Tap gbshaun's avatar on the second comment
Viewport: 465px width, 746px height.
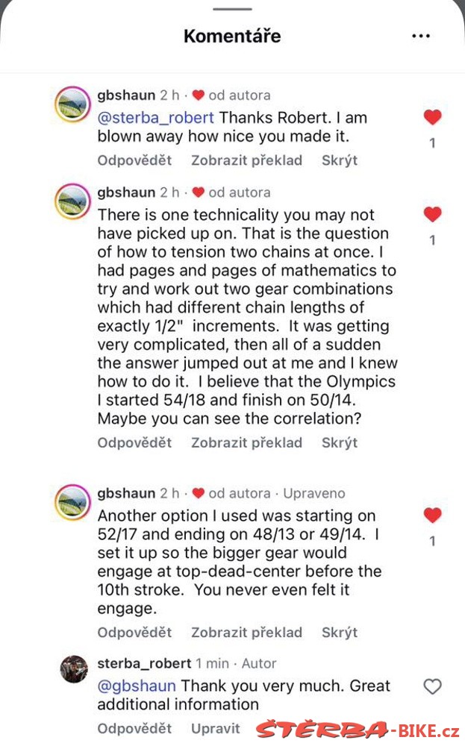(72, 201)
